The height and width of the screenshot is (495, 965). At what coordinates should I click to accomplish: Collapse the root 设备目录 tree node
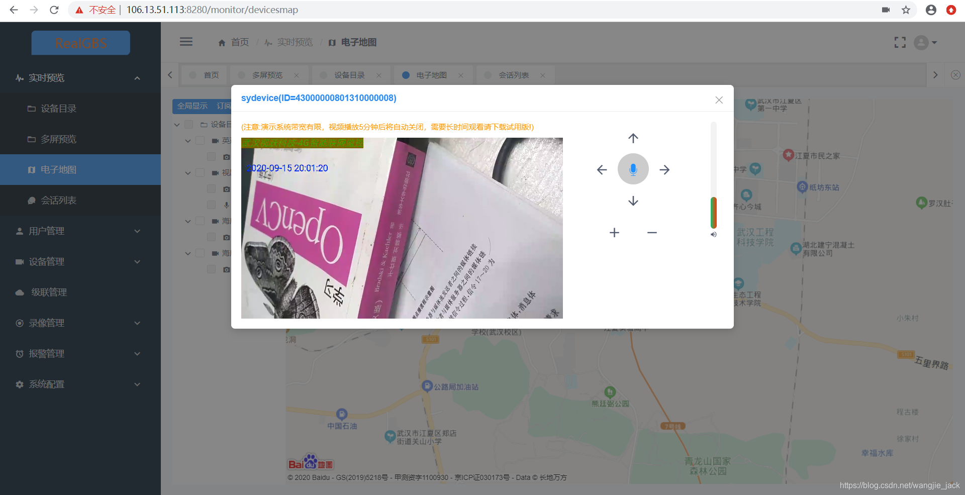tap(177, 125)
